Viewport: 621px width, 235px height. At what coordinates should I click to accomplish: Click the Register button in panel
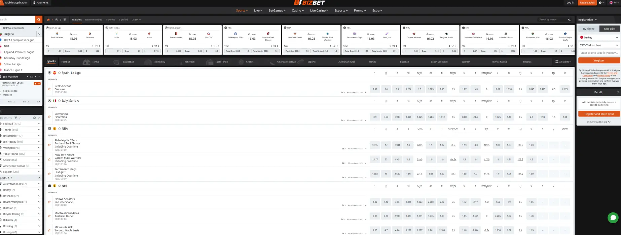(599, 60)
